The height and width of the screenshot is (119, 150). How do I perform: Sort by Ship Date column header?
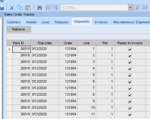45,43
